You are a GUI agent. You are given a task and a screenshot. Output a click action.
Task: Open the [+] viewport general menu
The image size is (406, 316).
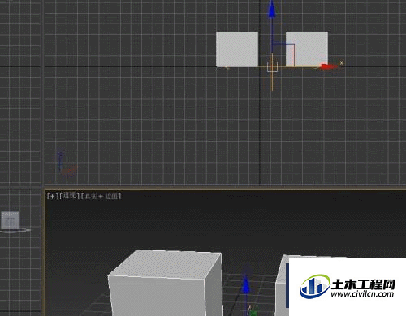coord(52,196)
